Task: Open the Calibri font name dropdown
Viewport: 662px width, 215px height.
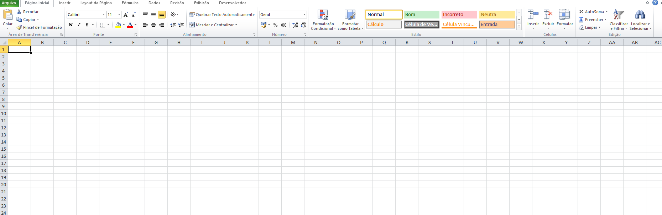Action: pos(104,15)
